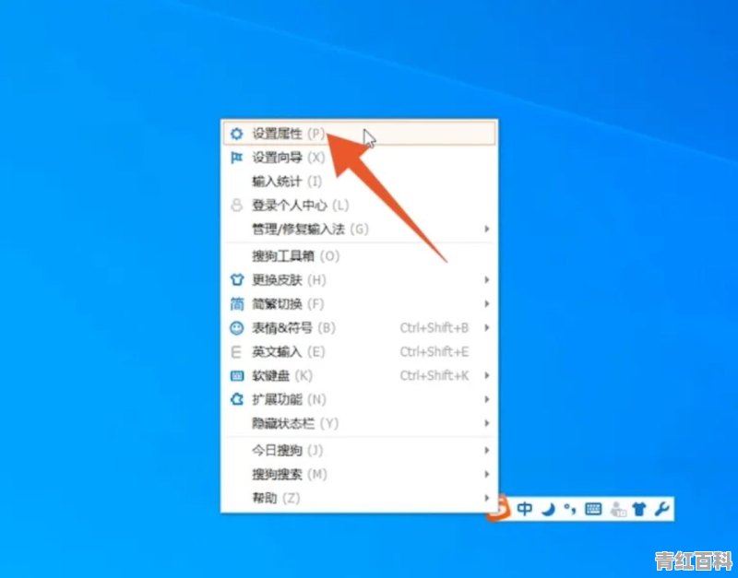Click the 软键盘 (K) label

coord(282,376)
